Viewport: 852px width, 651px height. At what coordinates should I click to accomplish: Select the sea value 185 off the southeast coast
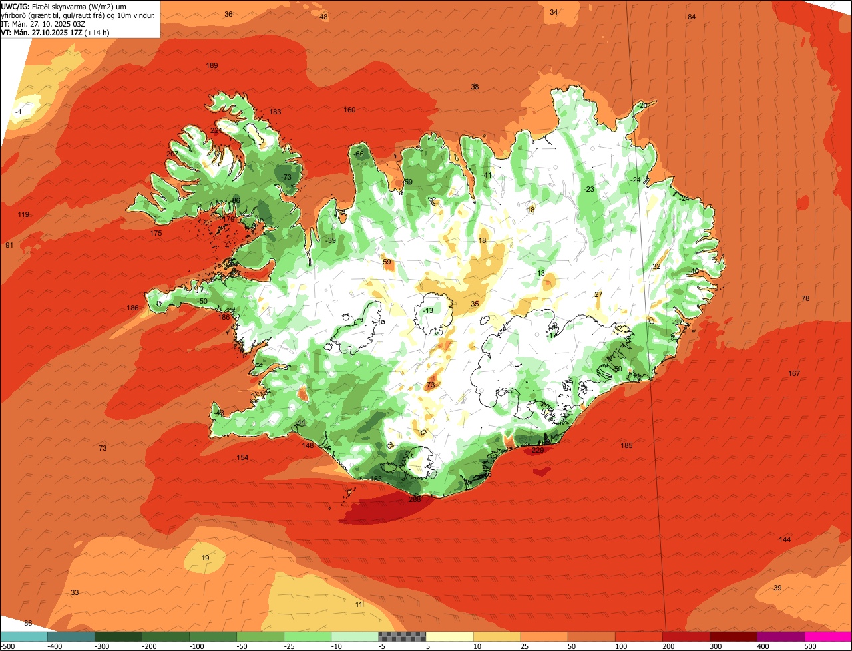click(626, 446)
